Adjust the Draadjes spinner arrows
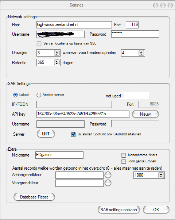The width and height of the screenshot is (175, 220). coord(57,53)
